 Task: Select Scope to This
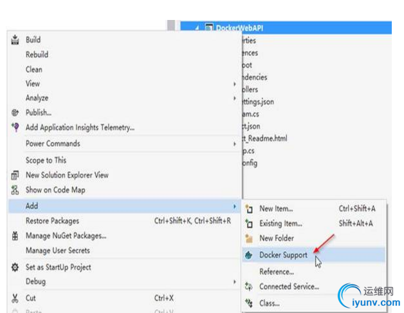(125, 160)
